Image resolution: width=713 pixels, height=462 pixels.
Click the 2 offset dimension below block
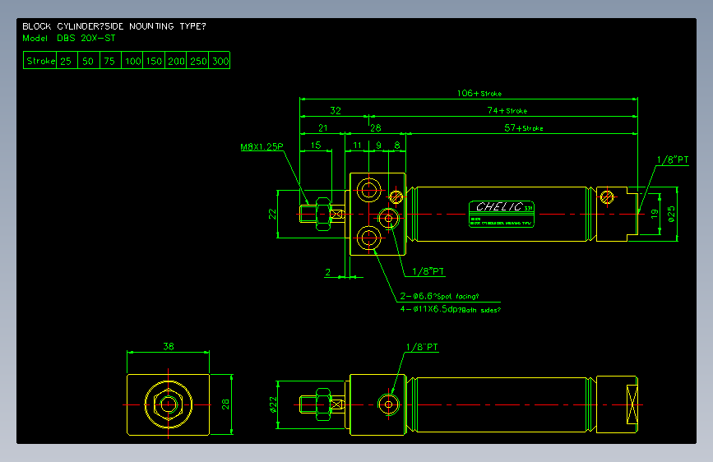coord(327,272)
